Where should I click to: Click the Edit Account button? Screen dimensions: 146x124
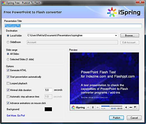coord(130,42)
